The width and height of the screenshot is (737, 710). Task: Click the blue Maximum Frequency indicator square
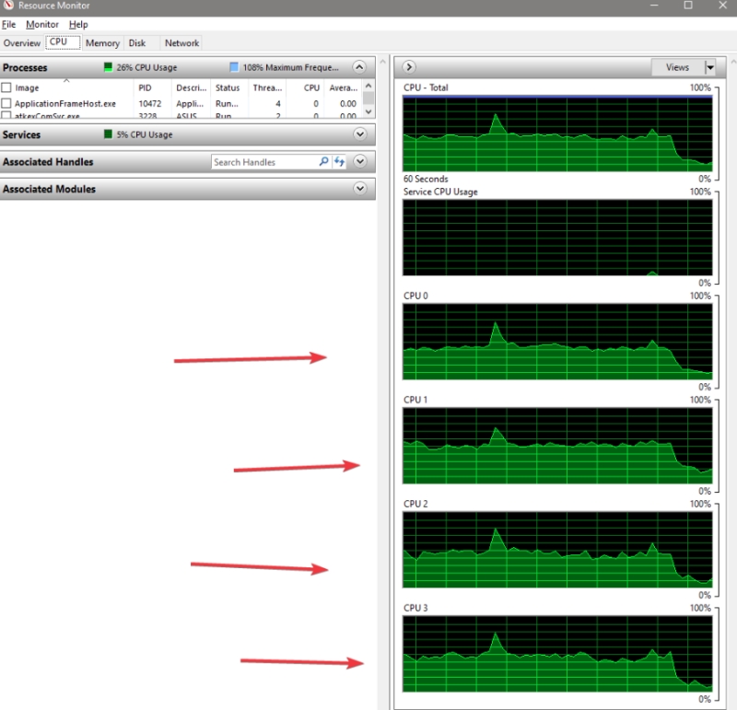click(234, 67)
